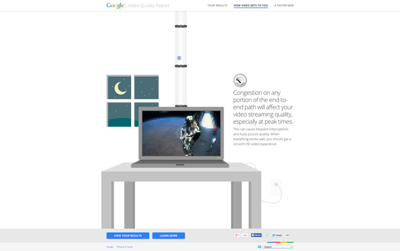
Task: Go to A Faster Web tab
Action: pos(284,5)
